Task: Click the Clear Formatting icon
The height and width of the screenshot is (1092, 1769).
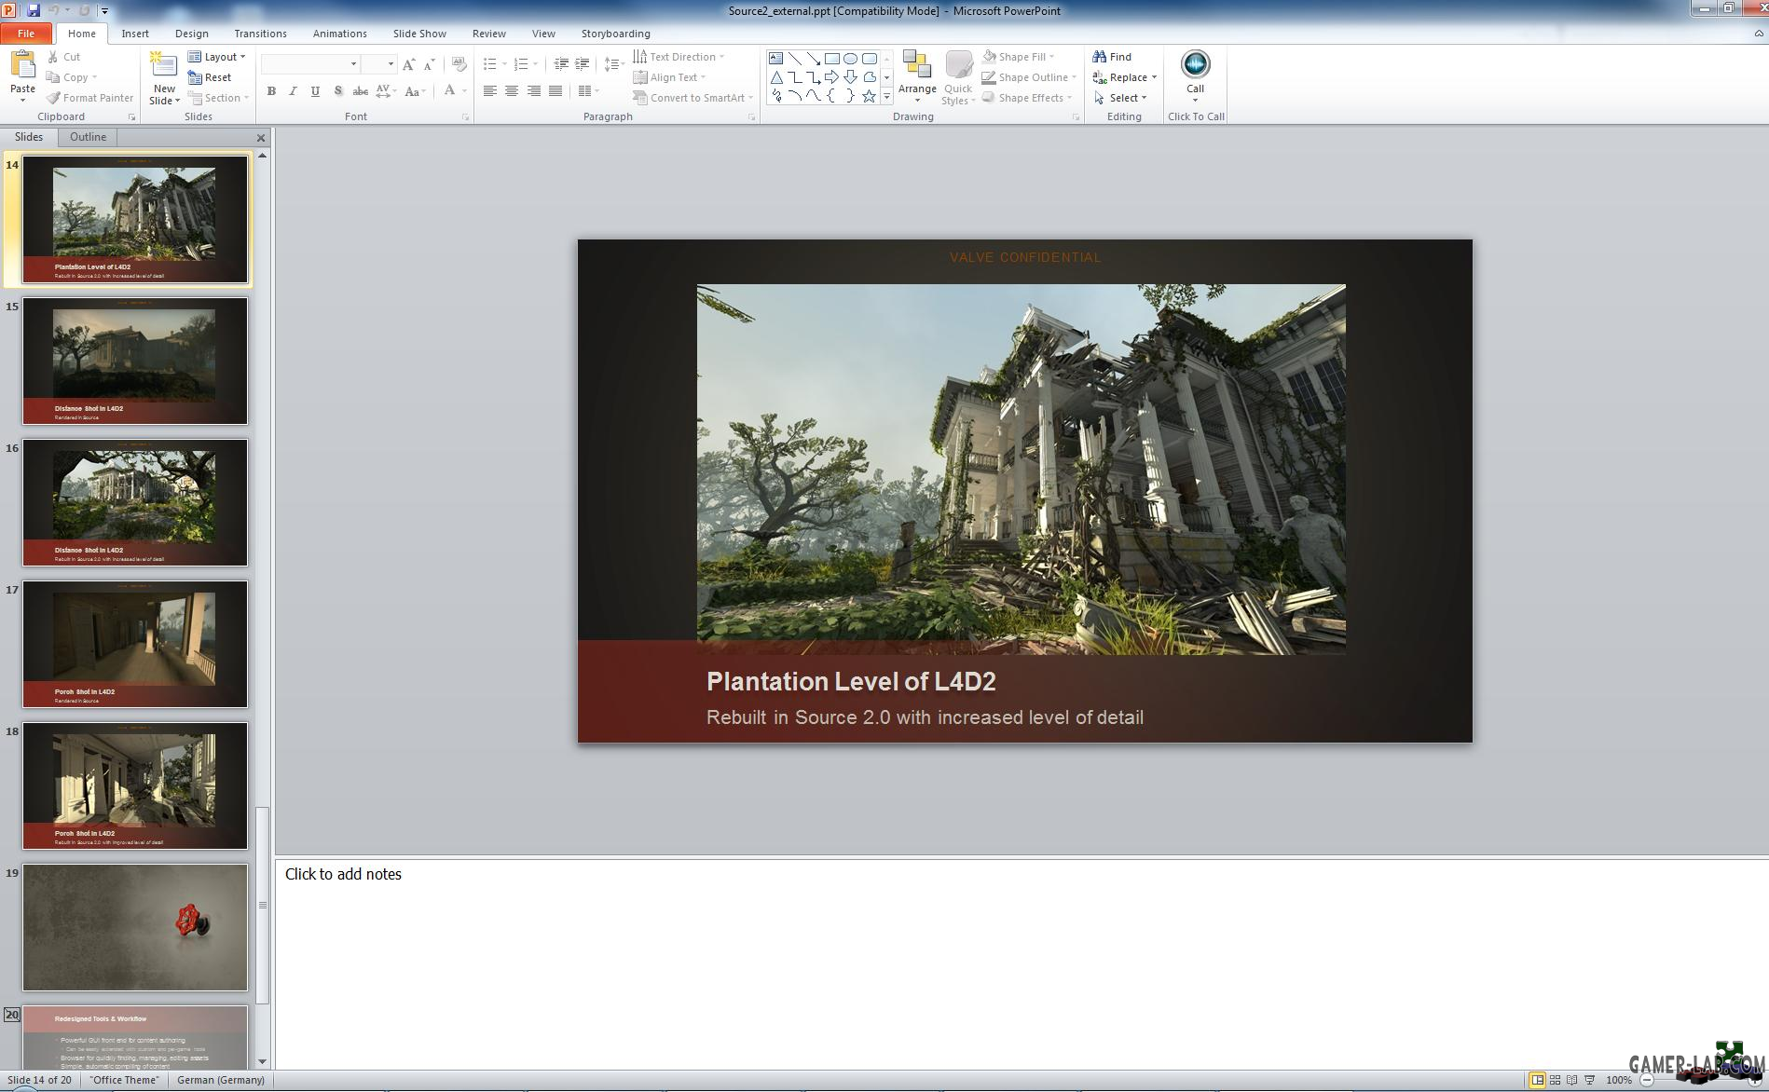Action: click(x=459, y=64)
